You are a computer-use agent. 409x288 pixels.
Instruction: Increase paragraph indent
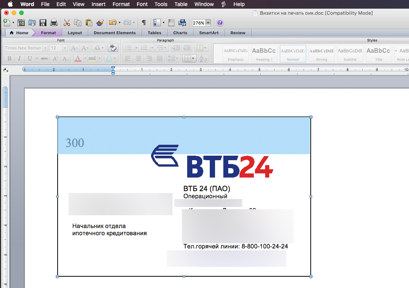[187, 48]
